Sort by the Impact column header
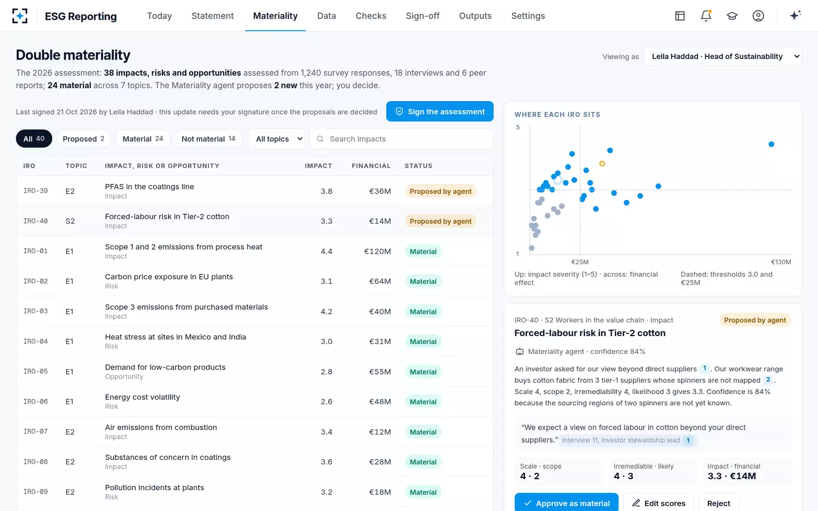Screen dimensions: 818x511 pos(318,166)
